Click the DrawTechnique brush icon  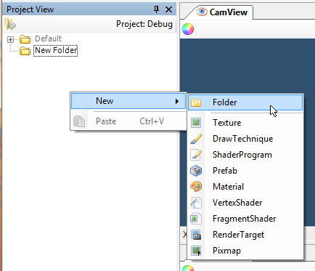tap(196, 139)
